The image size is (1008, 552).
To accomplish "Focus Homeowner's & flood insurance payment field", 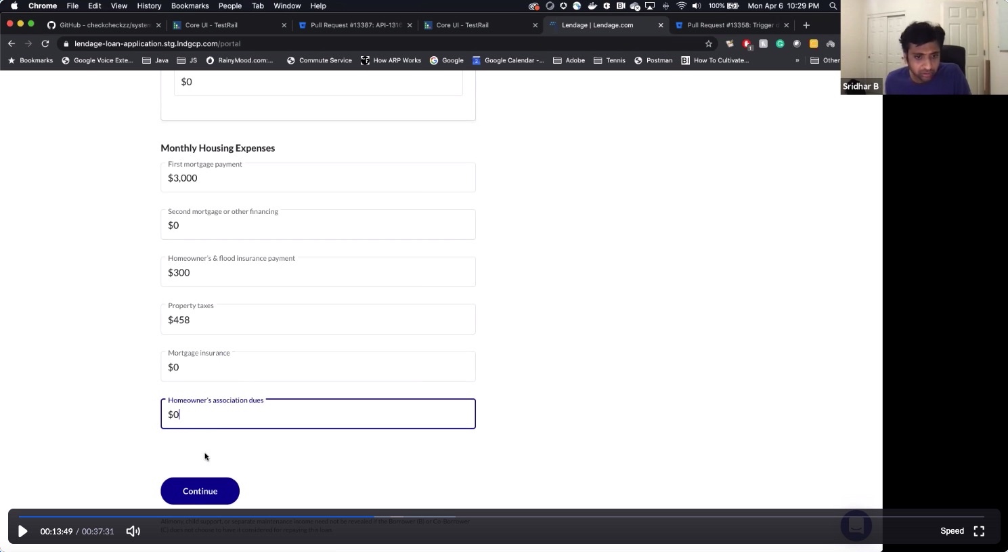I will 318,272.
